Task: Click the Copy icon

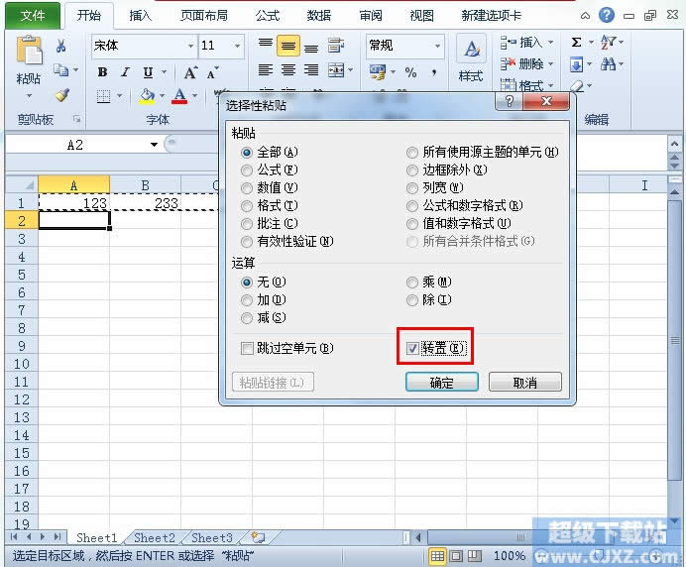Action: tap(60, 70)
